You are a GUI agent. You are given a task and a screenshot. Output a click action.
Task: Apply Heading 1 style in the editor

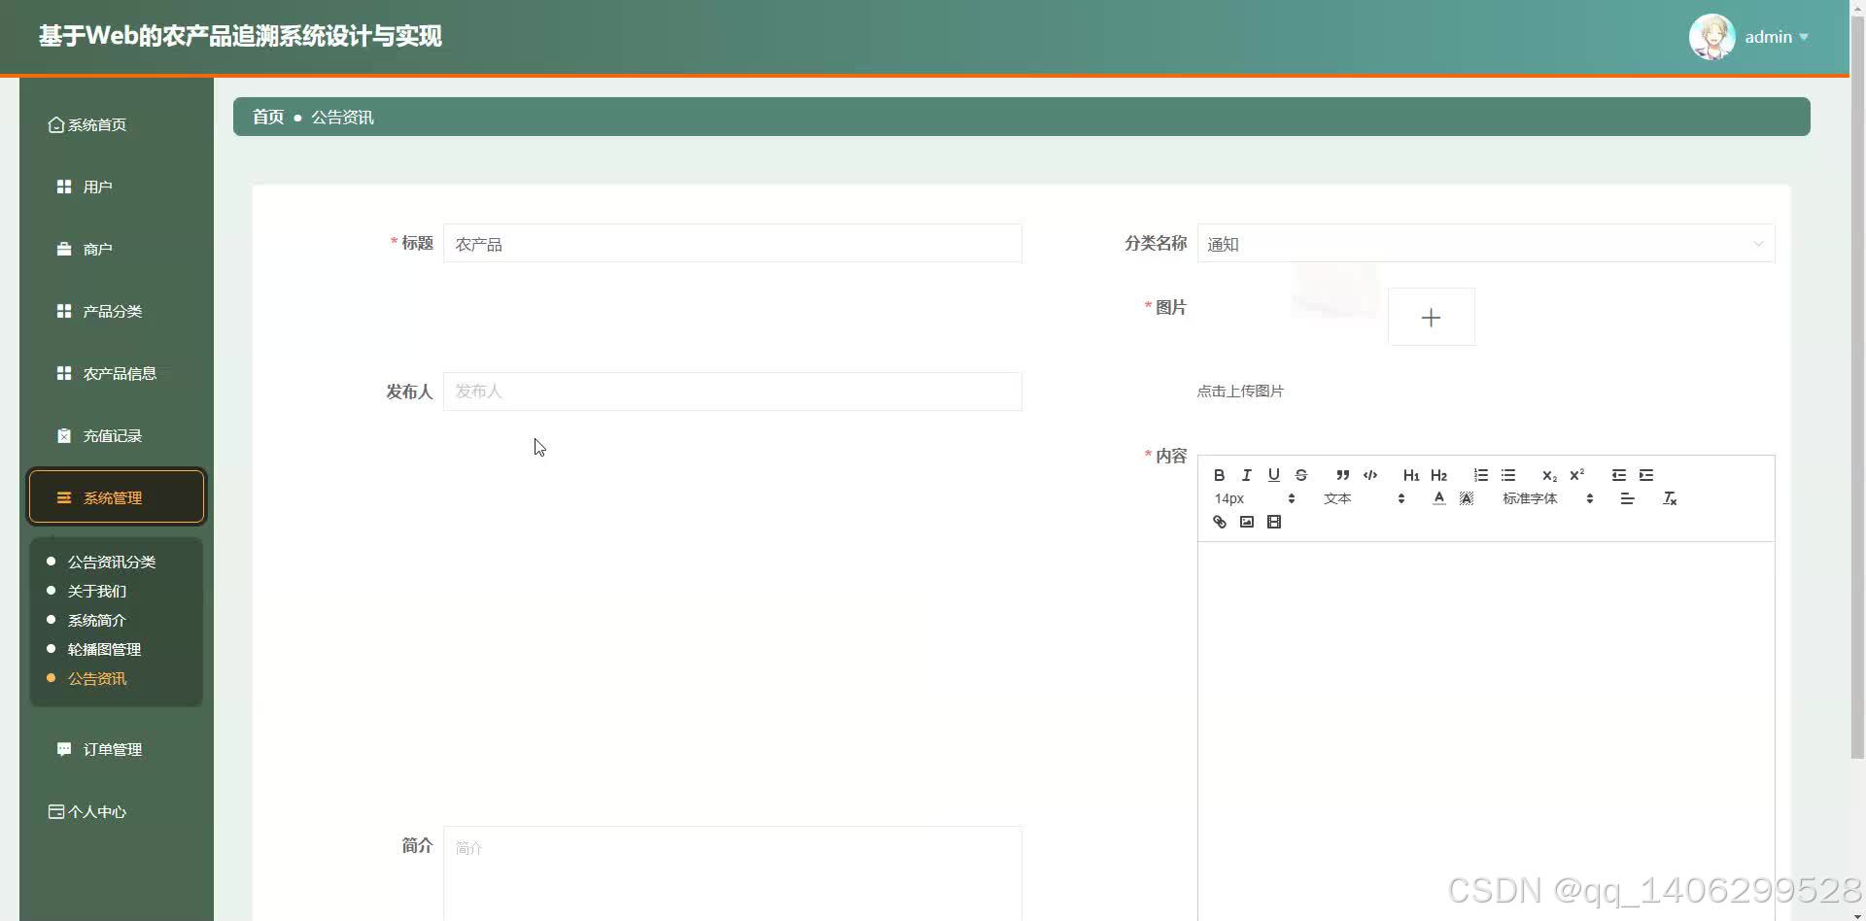(x=1411, y=475)
